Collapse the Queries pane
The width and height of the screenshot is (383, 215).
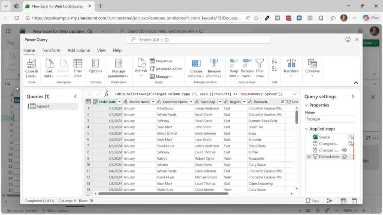pos(75,96)
